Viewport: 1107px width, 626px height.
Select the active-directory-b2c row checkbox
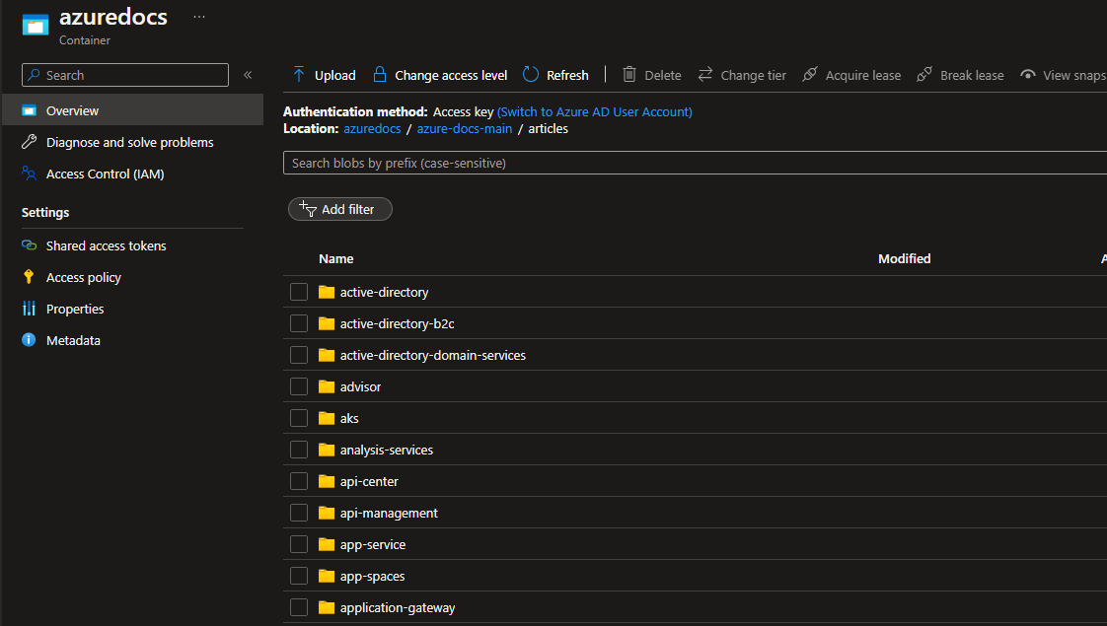299,323
